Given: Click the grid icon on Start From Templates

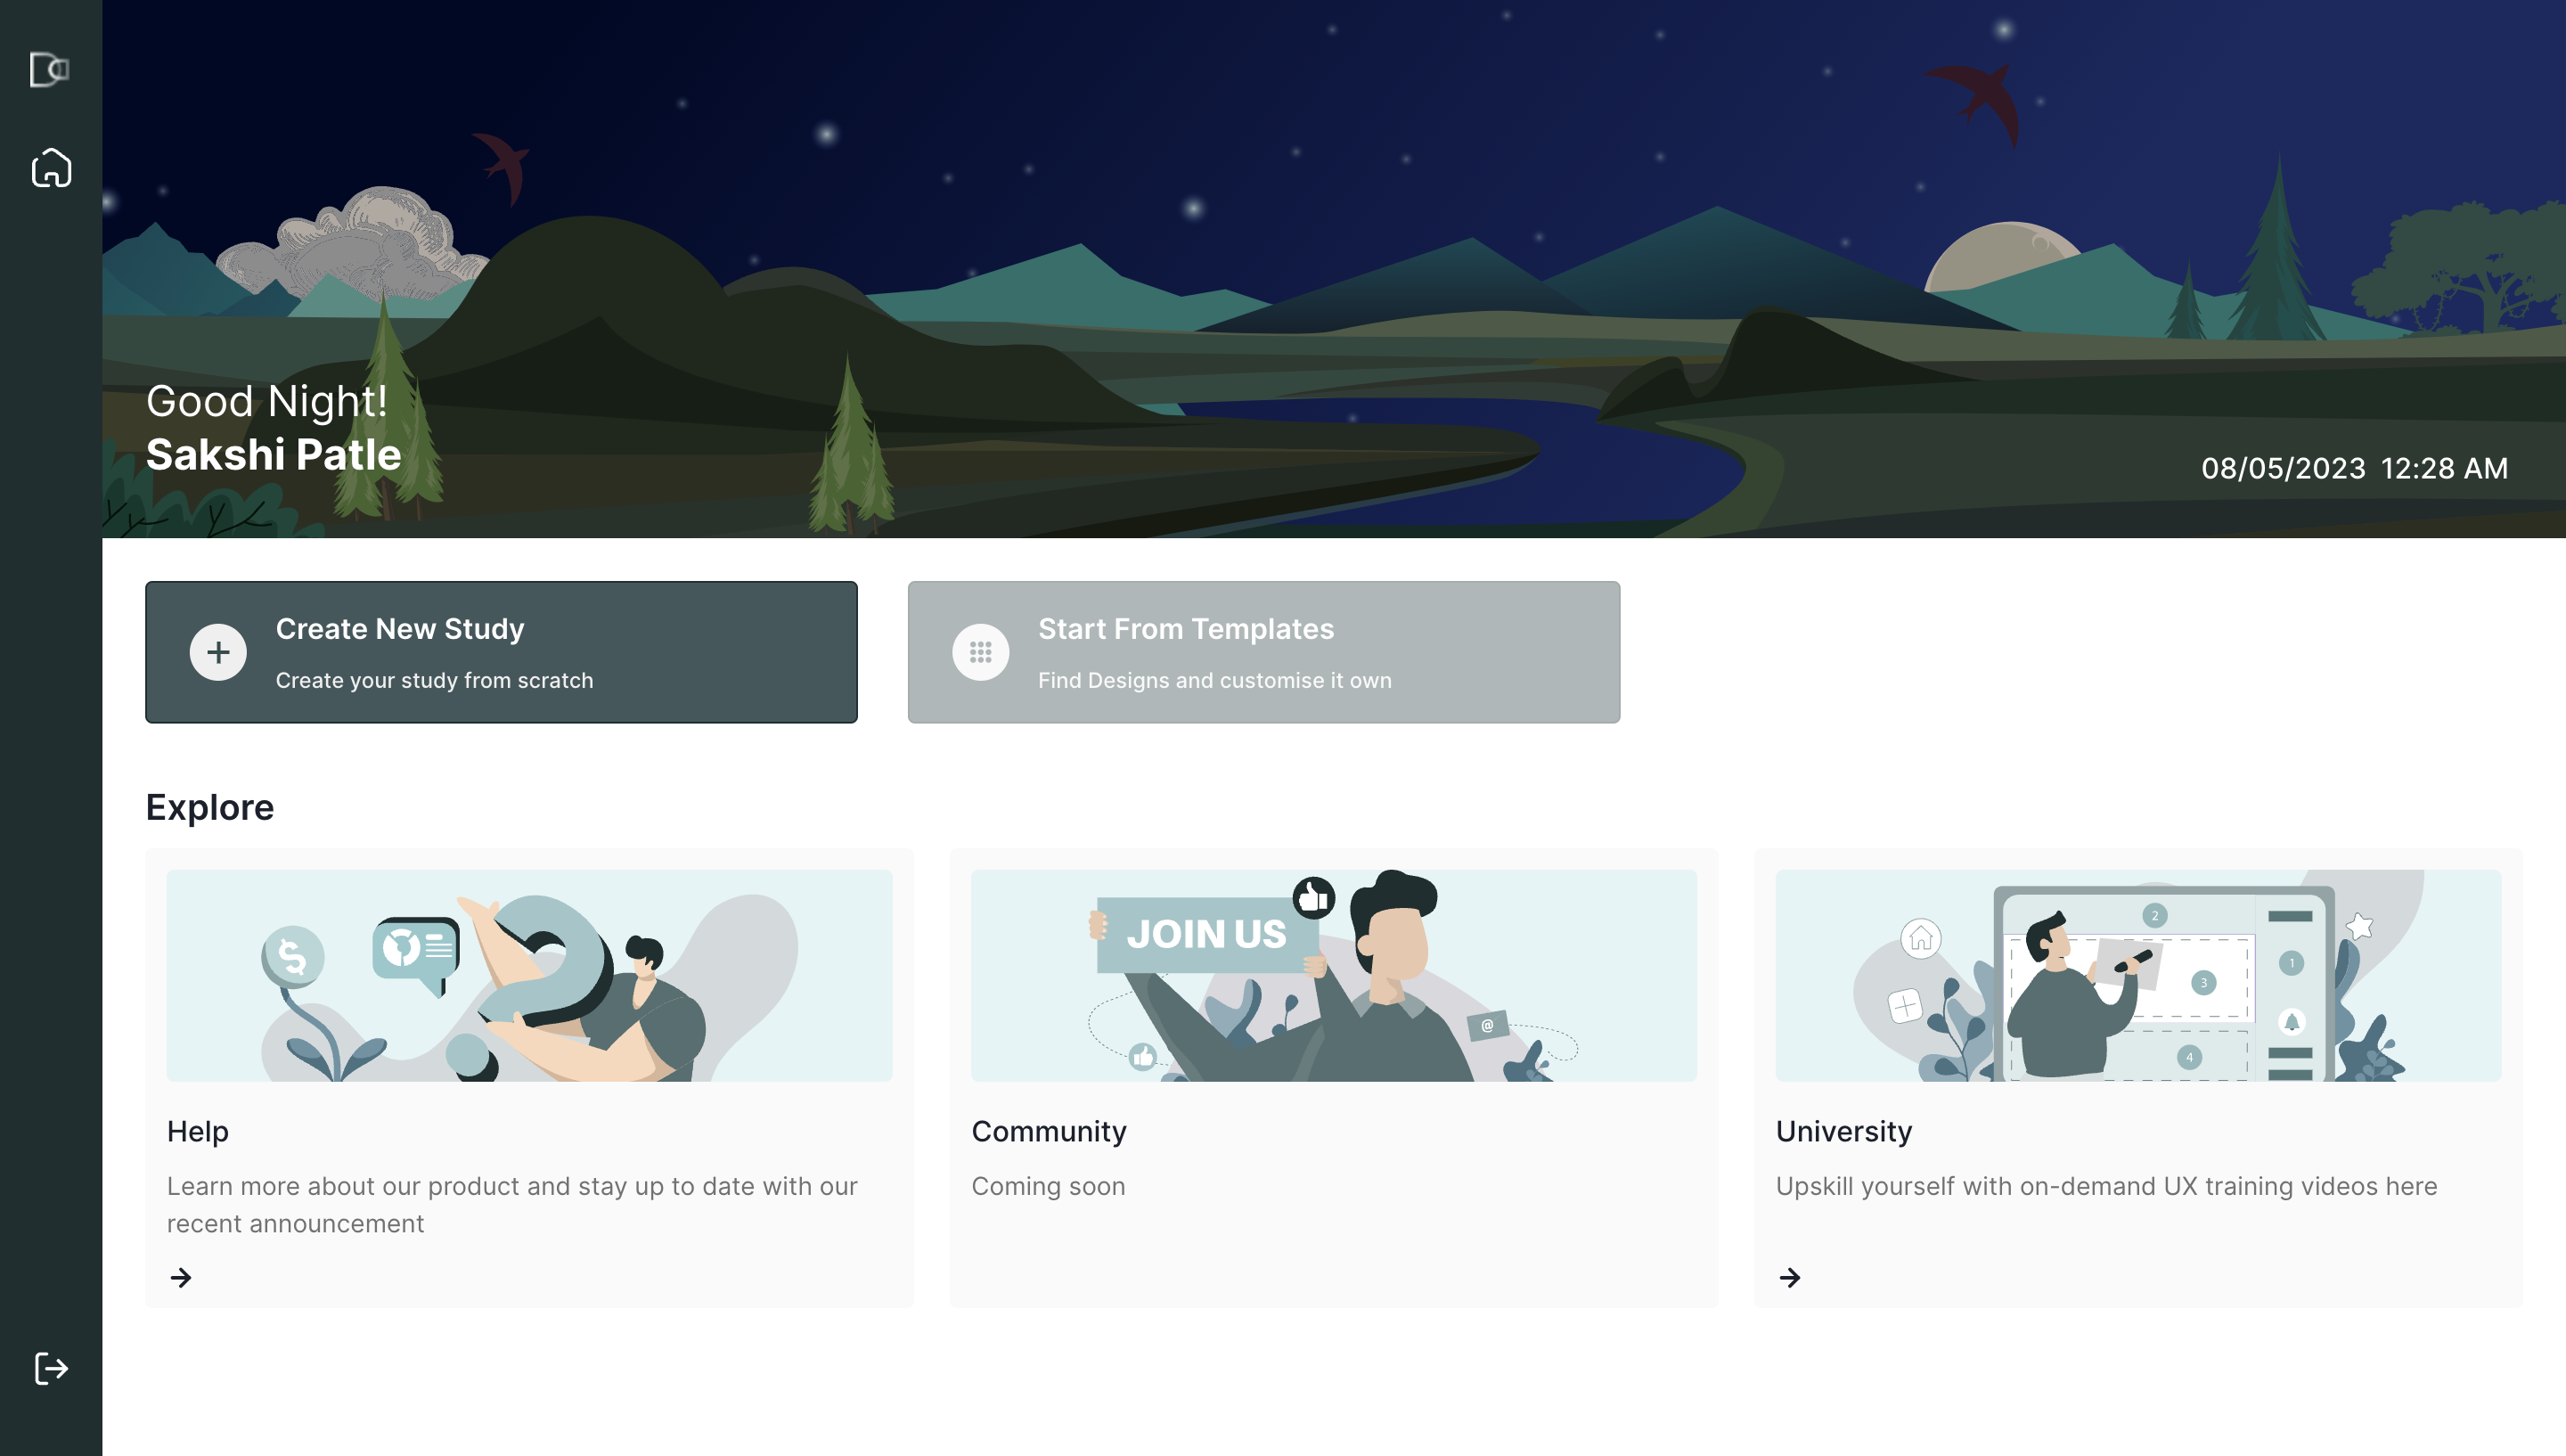Looking at the screenshot, I should (981, 652).
